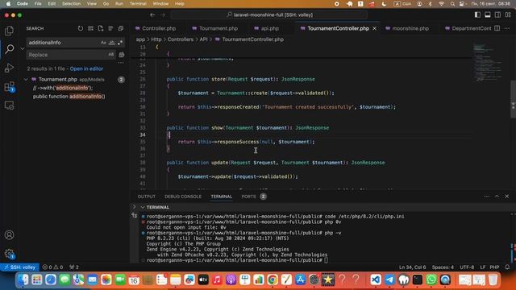Viewport: 516px width, 290px height.
Task: Go forward in navigation history
Action: [x=163, y=14]
